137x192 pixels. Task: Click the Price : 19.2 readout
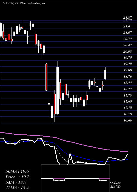pyautogui.click(x=17, y=177)
